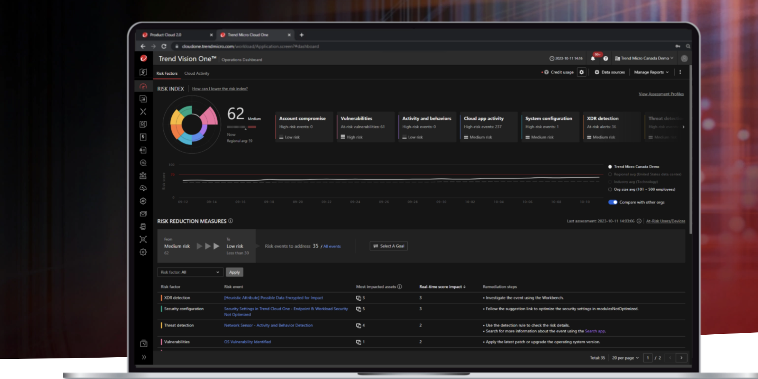This screenshot has height=379, width=758.
Task: Click the page number input showing 1
Action: pyautogui.click(x=648, y=358)
